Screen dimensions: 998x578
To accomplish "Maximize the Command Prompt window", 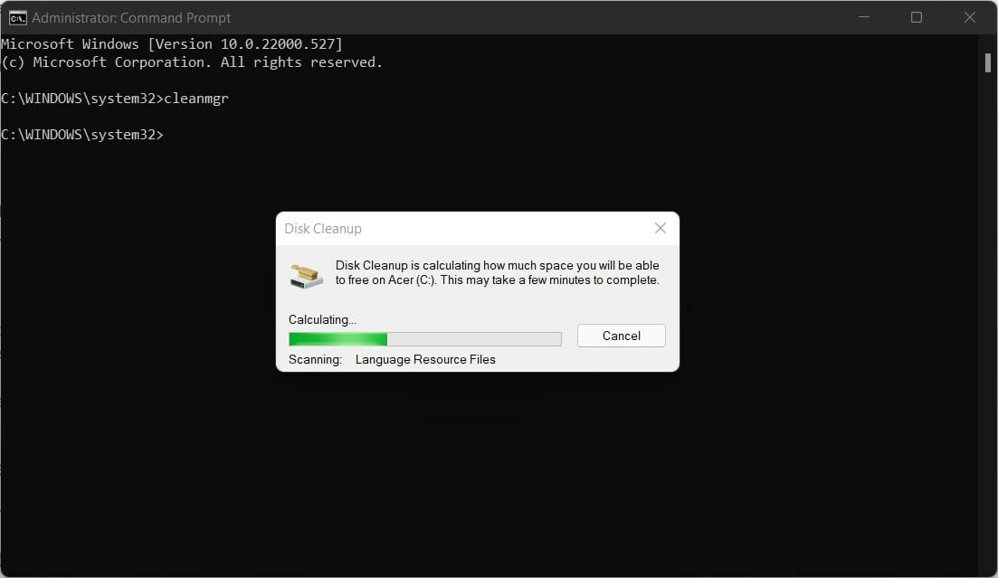I will coord(917,17).
